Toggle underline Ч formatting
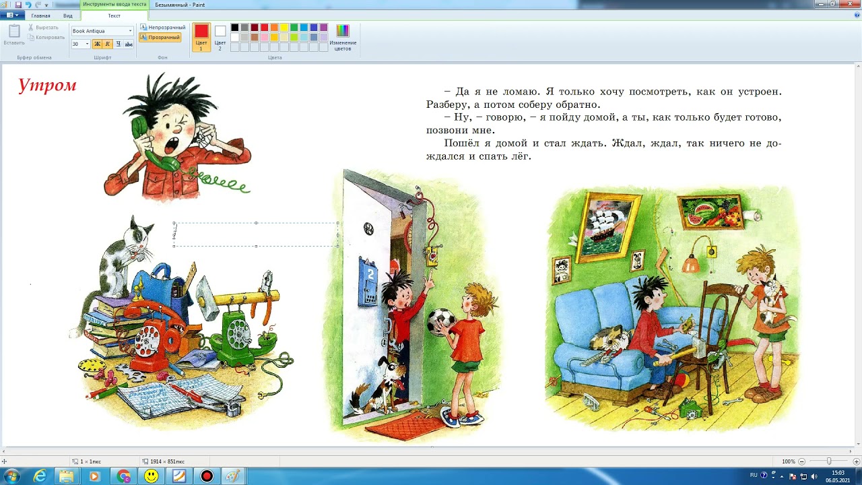This screenshot has width=862, height=485. coord(118,44)
